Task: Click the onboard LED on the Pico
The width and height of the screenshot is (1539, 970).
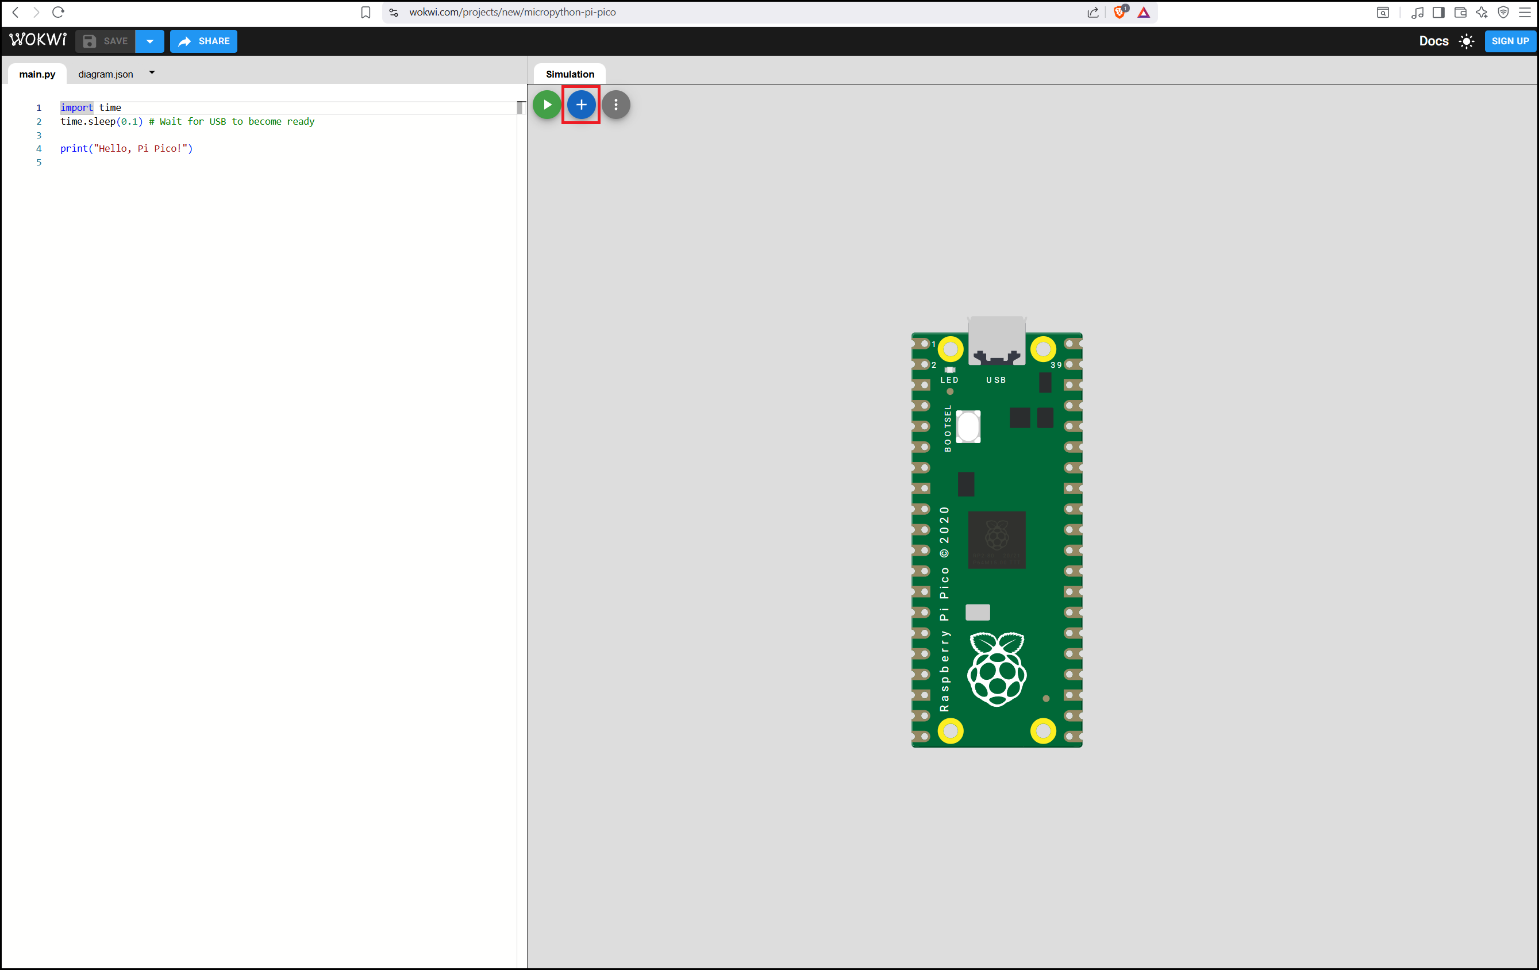Action: [x=950, y=370]
